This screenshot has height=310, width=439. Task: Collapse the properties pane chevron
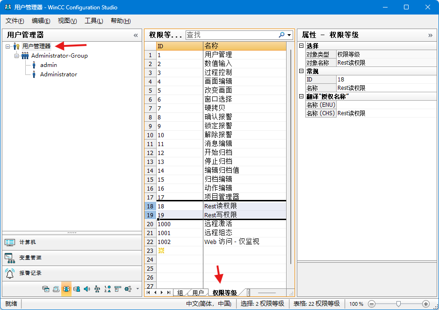430,35
